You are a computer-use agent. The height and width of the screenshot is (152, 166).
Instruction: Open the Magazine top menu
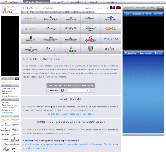point(76,2)
